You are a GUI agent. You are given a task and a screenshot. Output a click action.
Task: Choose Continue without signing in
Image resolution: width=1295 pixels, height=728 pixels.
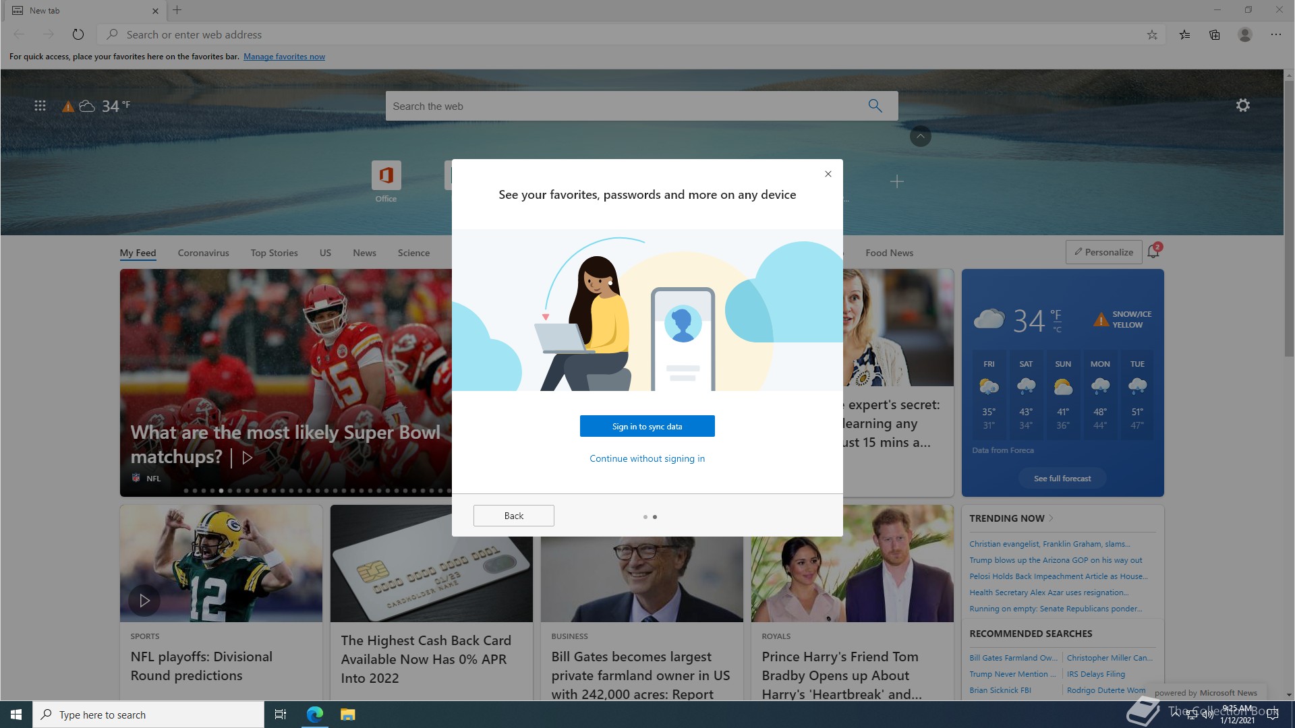(647, 458)
